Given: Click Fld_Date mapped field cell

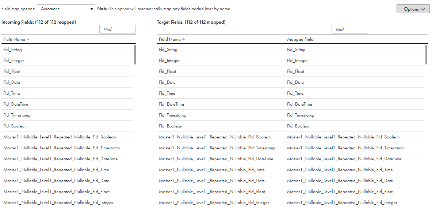Looking at the screenshot, I should click(295, 82).
